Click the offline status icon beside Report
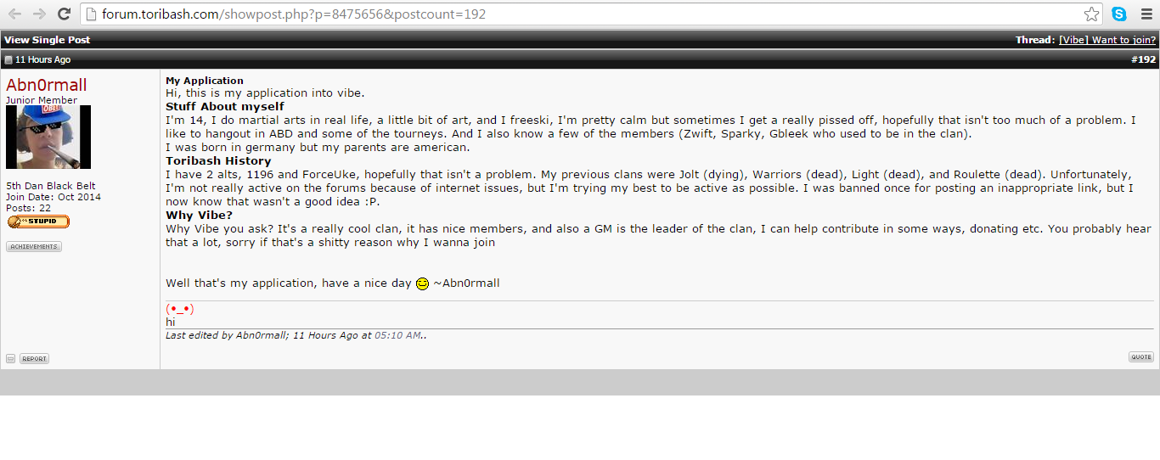 [x=10, y=359]
